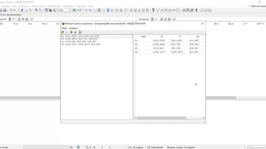Open the Шаблон menu in import dialog
266x149 pixels.
point(74,28)
